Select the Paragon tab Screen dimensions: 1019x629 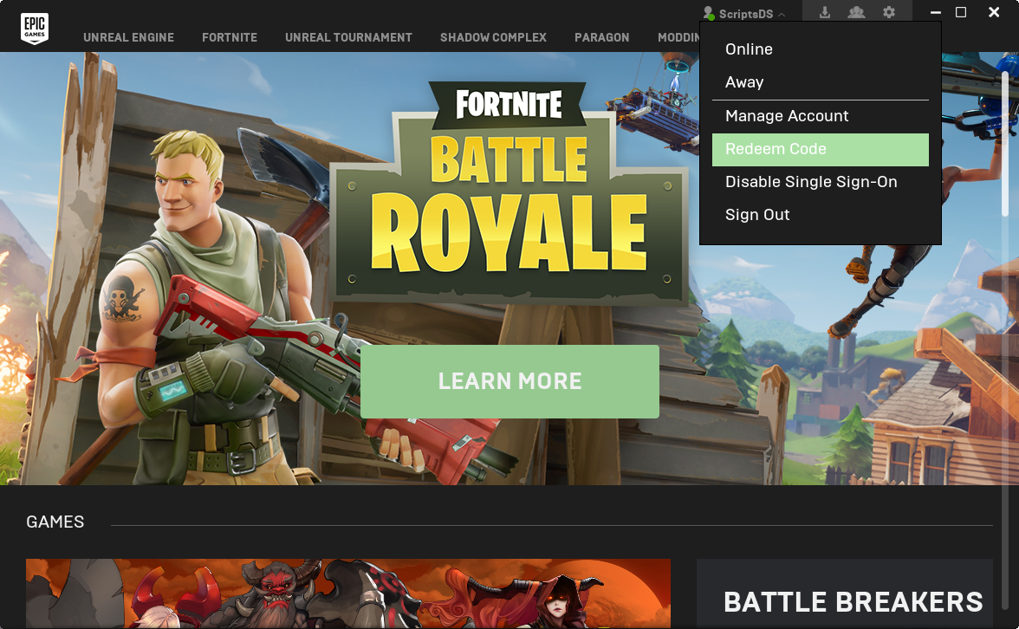(x=601, y=38)
